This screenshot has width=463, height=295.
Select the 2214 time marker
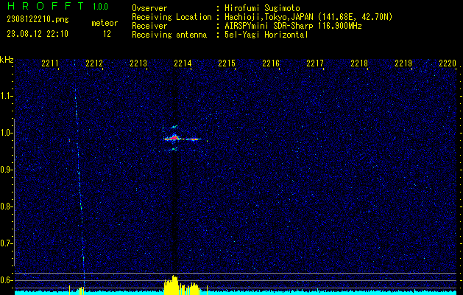pyautogui.click(x=183, y=64)
